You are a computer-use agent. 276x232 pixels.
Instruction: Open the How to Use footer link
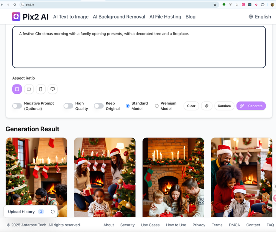pyautogui.click(x=176, y=225)
